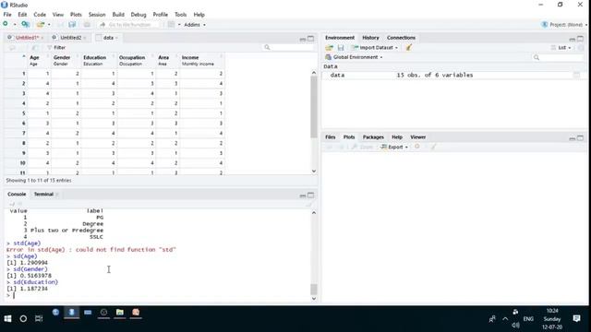Screen dimensions: 591x332
Task: Open Task View on the taskbar
Action: coord(39,318)
